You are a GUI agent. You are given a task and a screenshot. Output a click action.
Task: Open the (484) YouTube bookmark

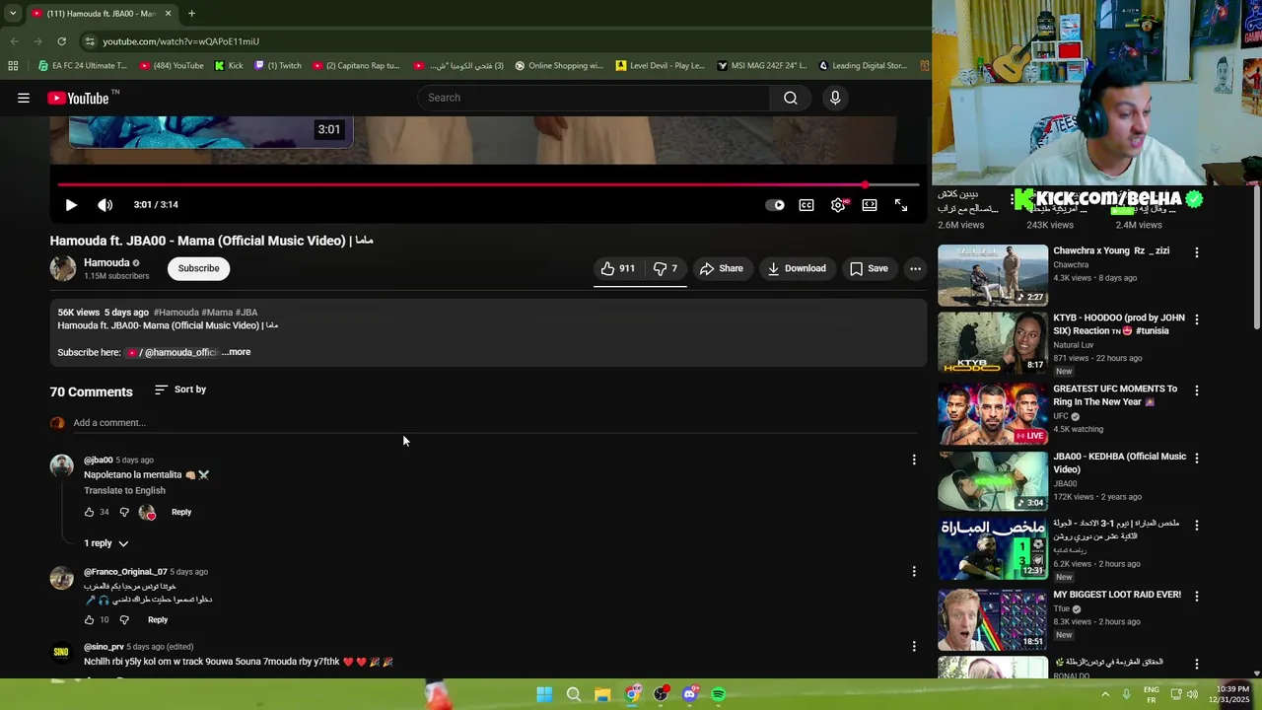point(172,66)
